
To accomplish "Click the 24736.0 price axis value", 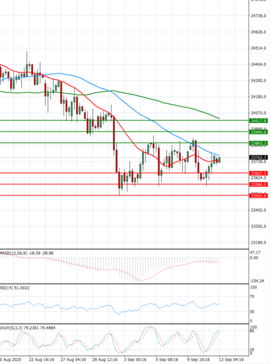I will point(258,16).
